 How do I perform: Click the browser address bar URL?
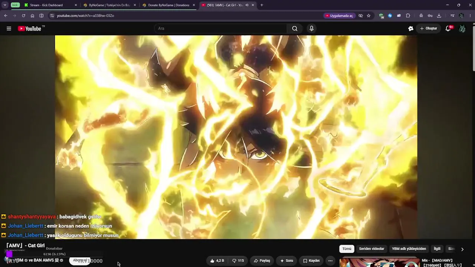[85, 16]
